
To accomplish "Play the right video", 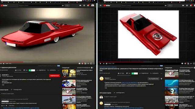I will pyautogui.click(x=101, y=64).
